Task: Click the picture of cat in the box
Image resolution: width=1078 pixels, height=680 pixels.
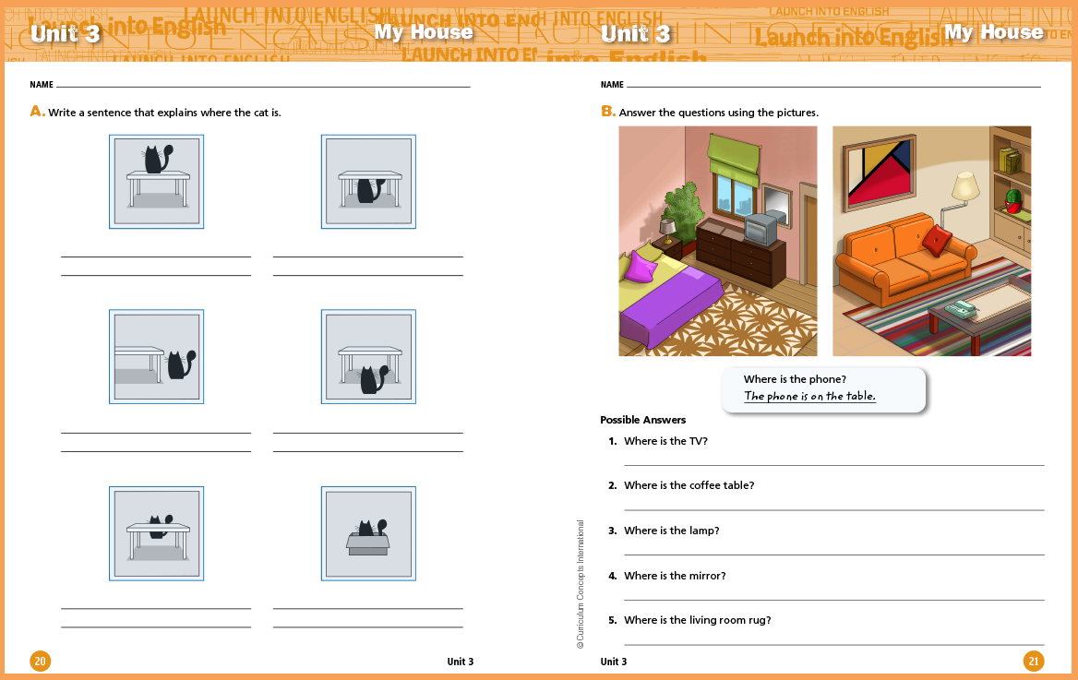Action: pos(368,533)
